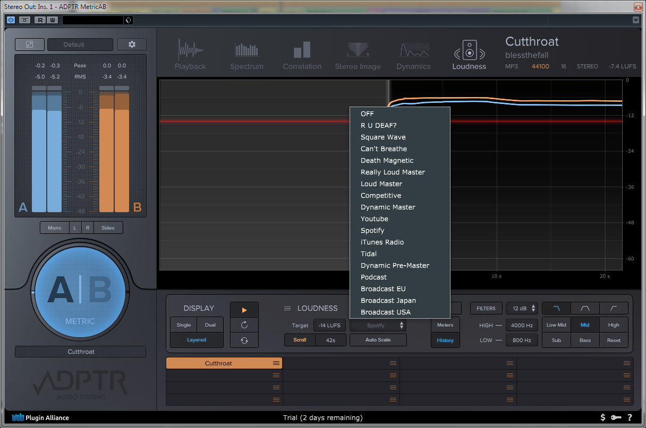Toggle the plugin bypass power button
Screen dimensions: 646x428
(11, 20)
